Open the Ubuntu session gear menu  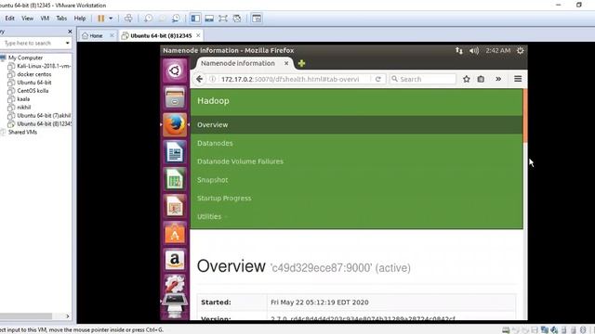pos(521,50)
